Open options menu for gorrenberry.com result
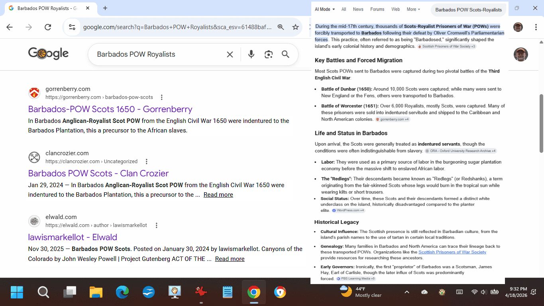Image resolution: width=544 pixels, height=306 pixels. [x=162, y=97]
